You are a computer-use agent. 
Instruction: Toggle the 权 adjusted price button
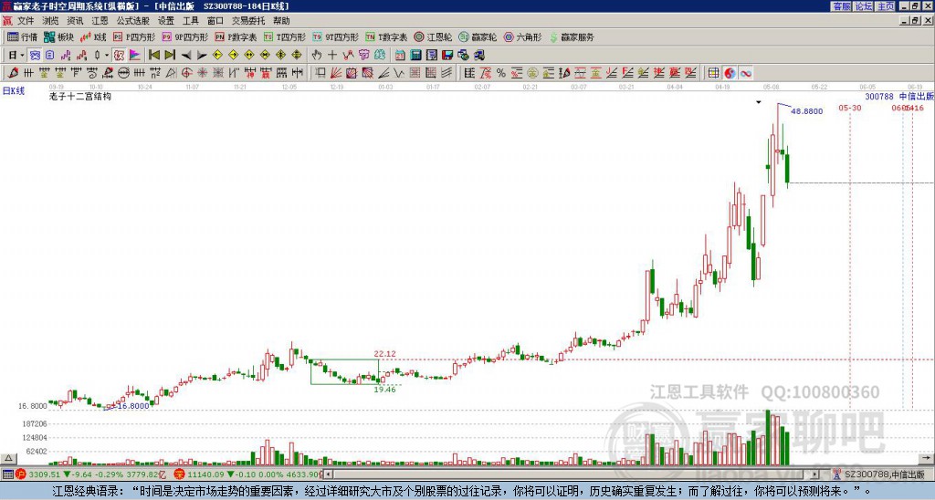[119, 55]
